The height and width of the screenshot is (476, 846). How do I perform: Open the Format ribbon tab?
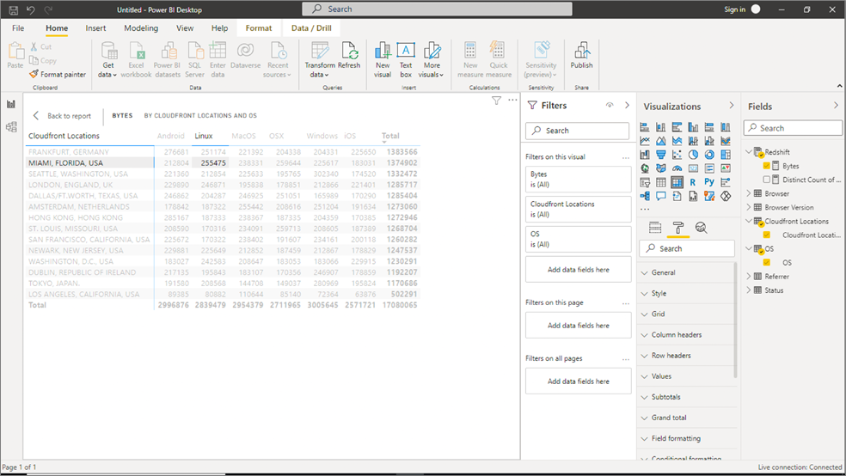[x=259, y=28]
